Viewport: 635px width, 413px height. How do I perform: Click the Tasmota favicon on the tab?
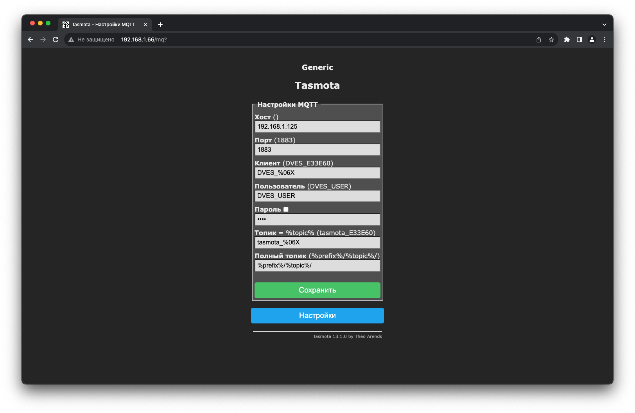click(x=65, y=24)
